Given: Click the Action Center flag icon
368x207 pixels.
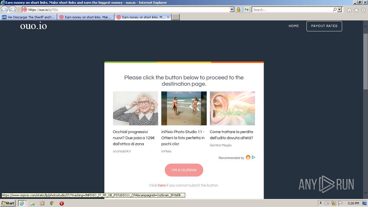Looking at the screenshot, I should 341,203.
